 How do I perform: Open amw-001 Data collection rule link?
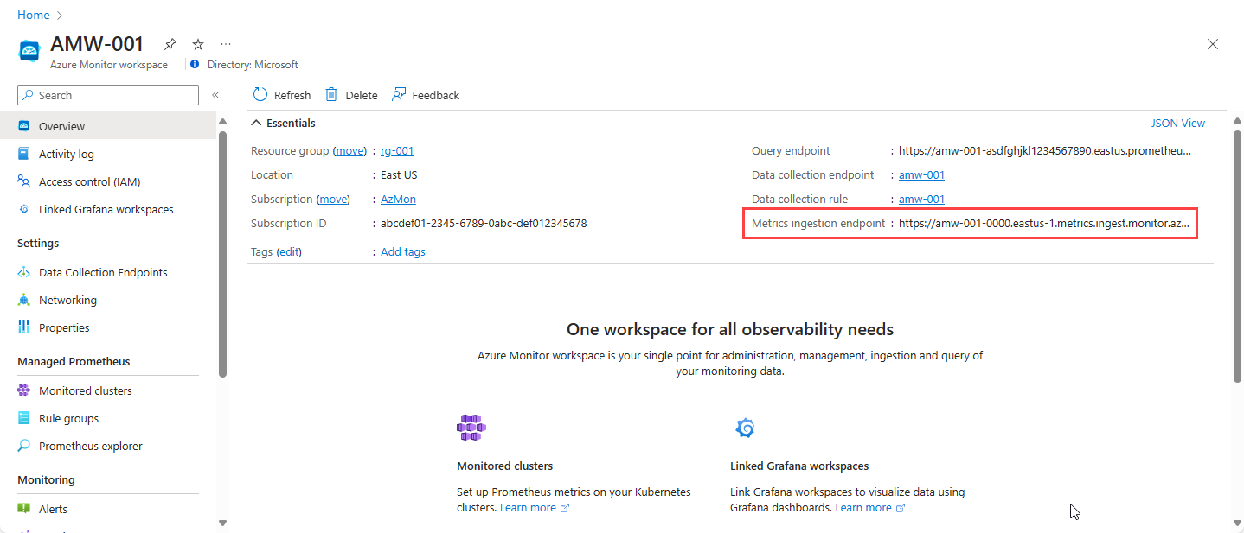click(921, 199)
